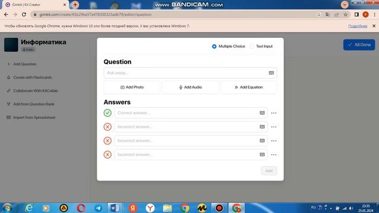Image resolution: width=379 pixels, height=213 pixels.
Task: Click the Add button in the dialog
Action: tap(269, 171)
